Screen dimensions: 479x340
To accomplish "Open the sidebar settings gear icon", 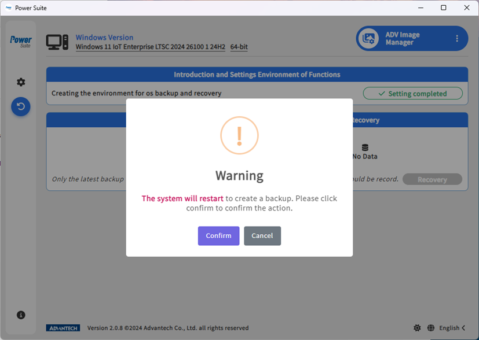I will 21,82.
